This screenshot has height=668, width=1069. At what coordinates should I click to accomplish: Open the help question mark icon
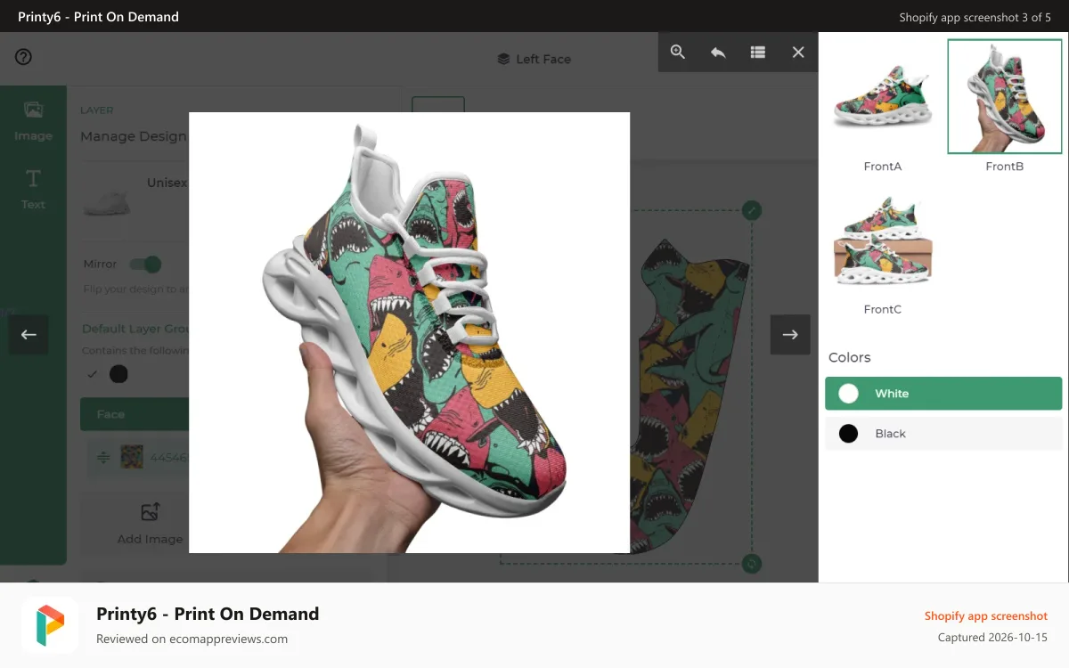coord(24,57)
